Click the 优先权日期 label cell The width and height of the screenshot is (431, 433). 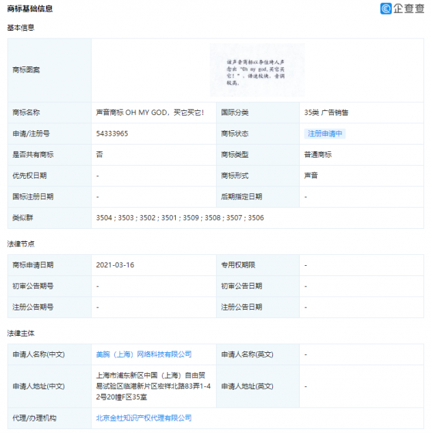(x=50, y=175)
